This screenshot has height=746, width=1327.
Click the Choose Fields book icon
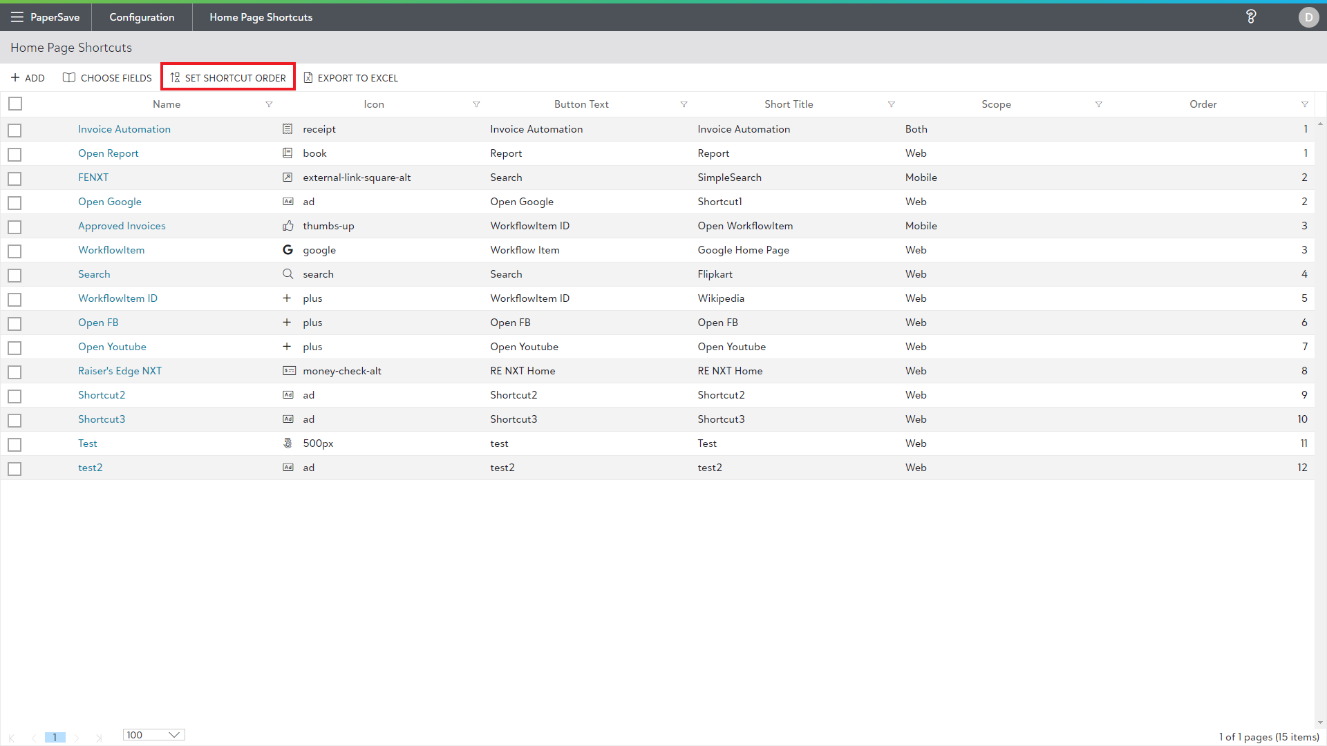[x=69, y=78]
